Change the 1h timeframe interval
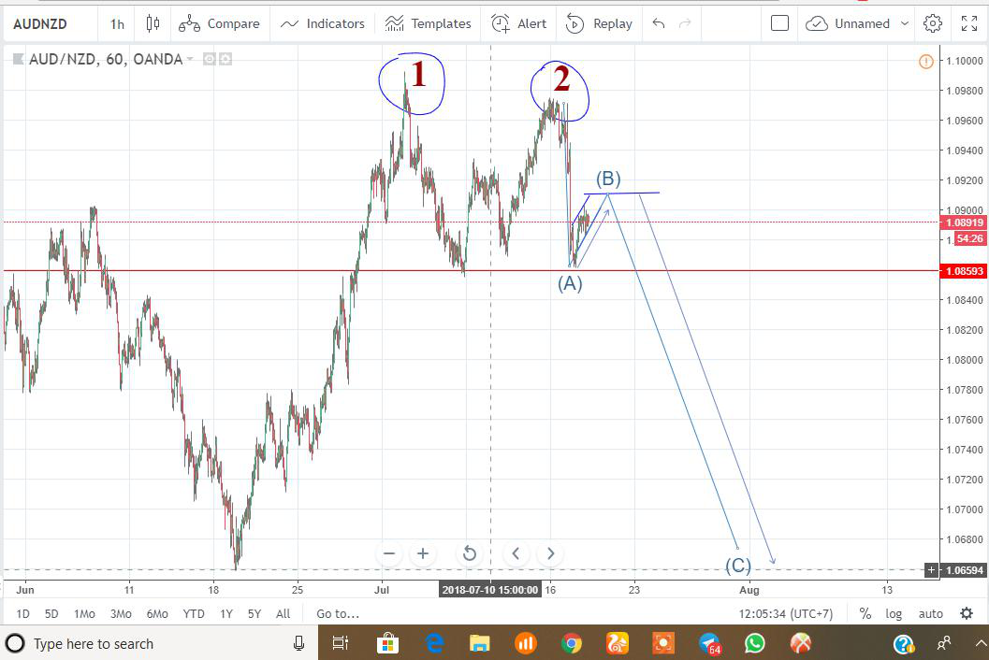This screenshot has width=989, height=660. point(117,24)
